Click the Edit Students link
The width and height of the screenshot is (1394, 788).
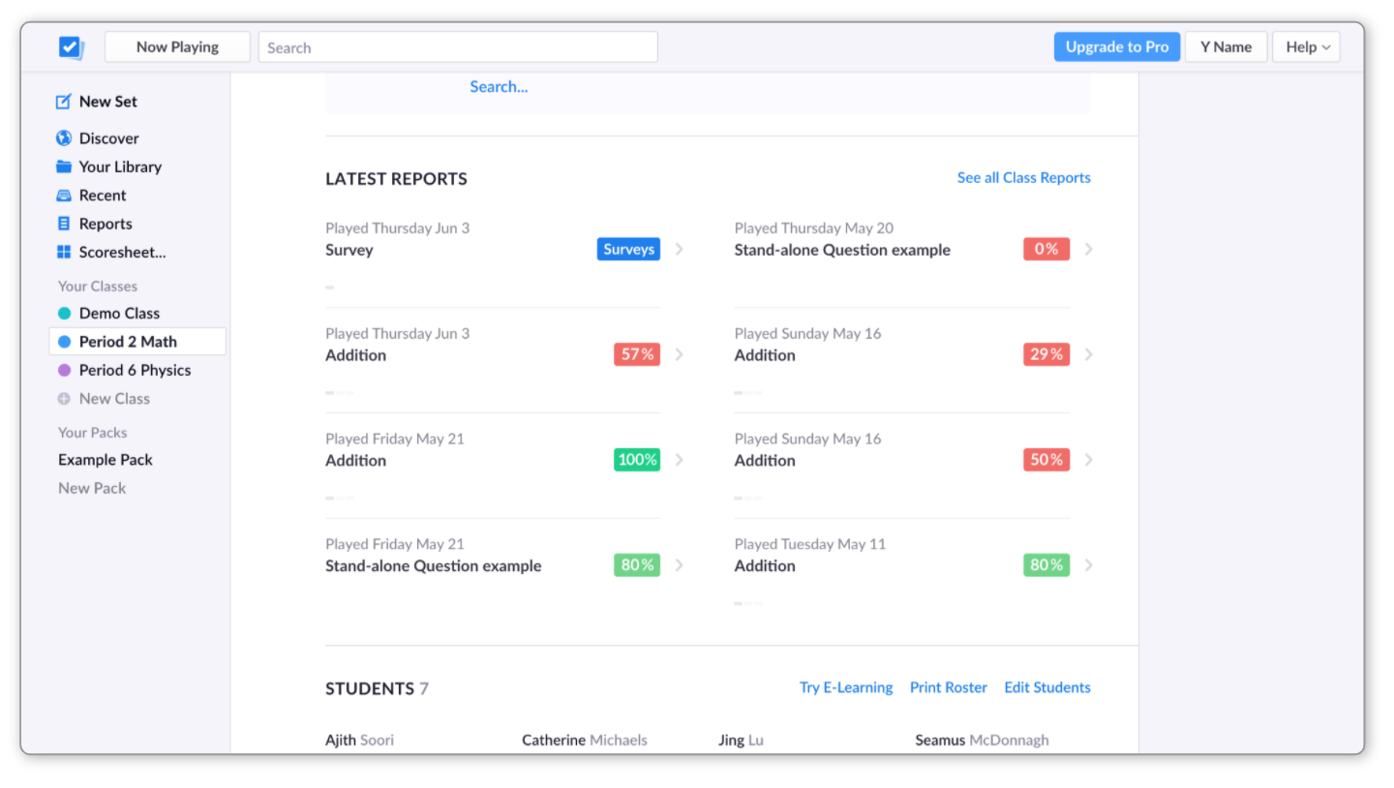pyautogui.click(x=1046, y=687)
